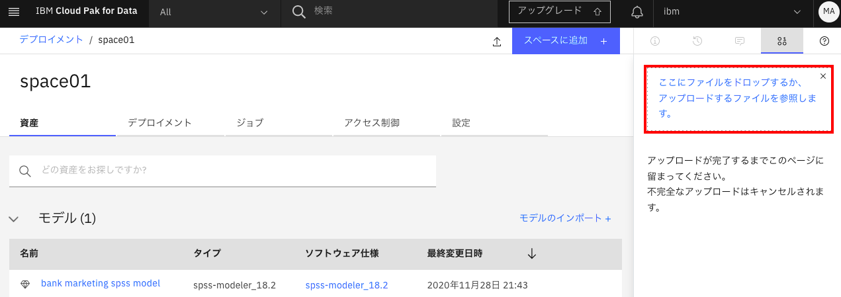Open spss-modeler_18.2 software spec link
Screen dimensions: 841x297
(x=347, y=285)
